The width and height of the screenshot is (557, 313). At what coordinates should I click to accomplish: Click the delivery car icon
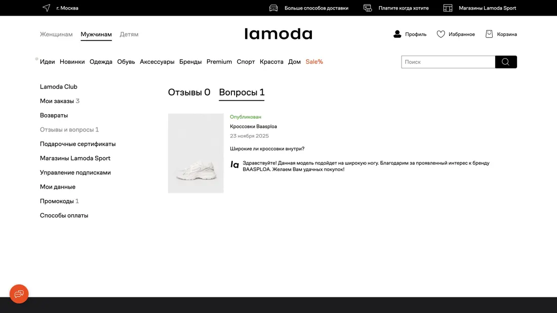click(273, 8)
